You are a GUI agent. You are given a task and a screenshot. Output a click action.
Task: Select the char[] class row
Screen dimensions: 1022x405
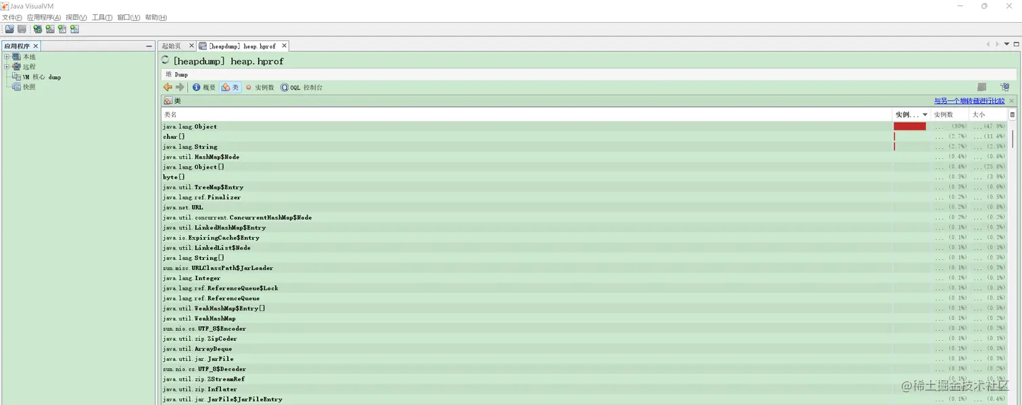585,136
